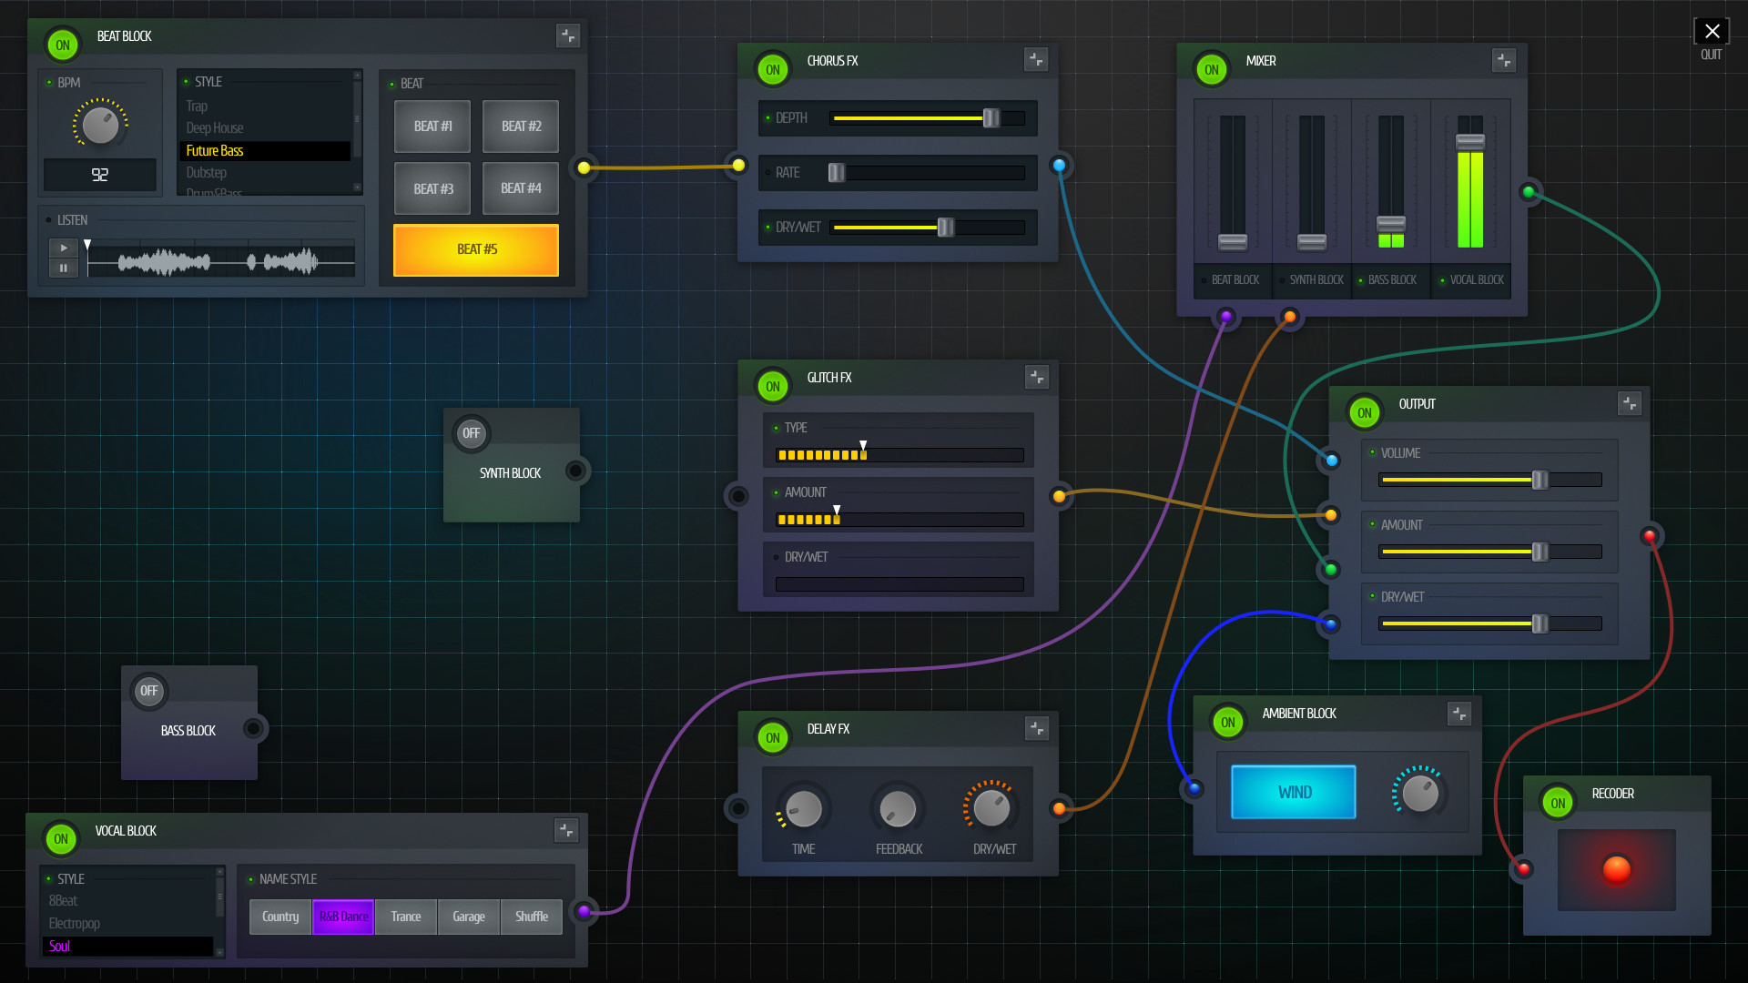
Task: Select Dubstep in the STYLE list
Action: pyautogui.click(x=206, y=173)
